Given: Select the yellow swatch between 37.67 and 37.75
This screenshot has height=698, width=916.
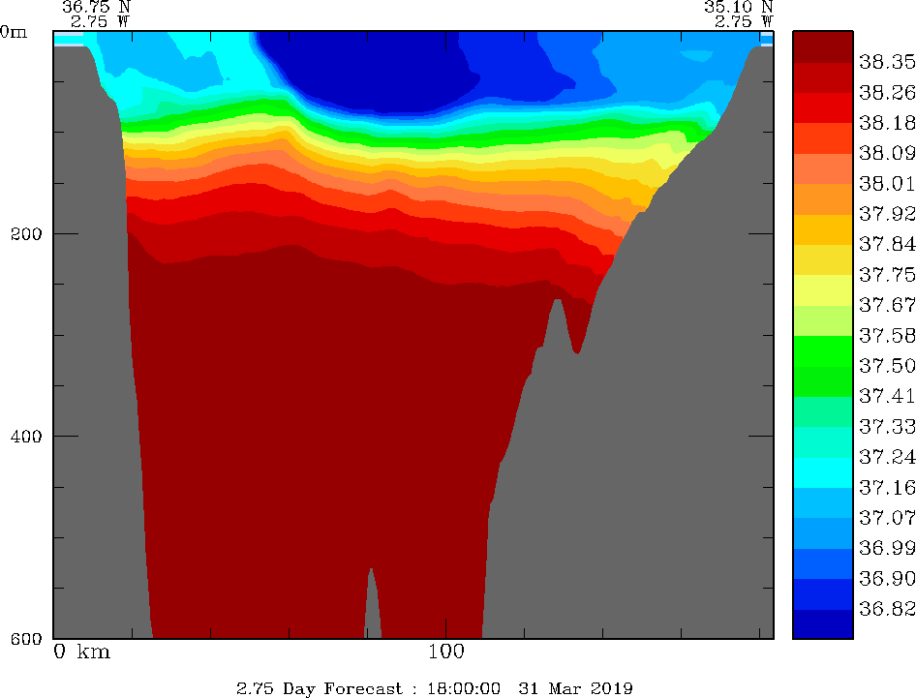Looking at the screenshot, I should (822, 289).
